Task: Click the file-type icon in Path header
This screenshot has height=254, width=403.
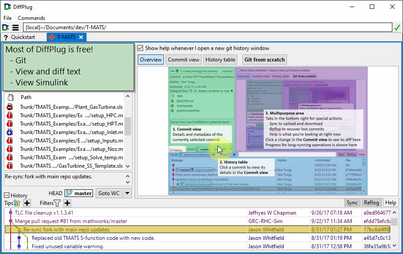Action: pyautogui.click(x=11, y=97)
